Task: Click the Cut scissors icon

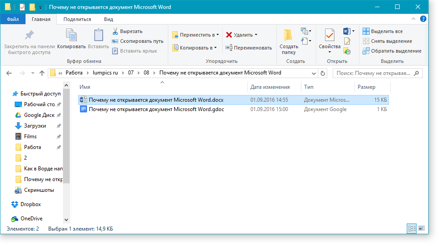Action: [115, 31]
